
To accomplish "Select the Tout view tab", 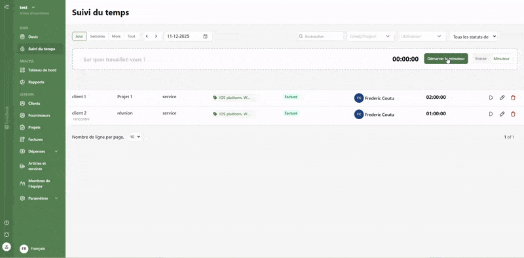I will [x=132, y=36].
